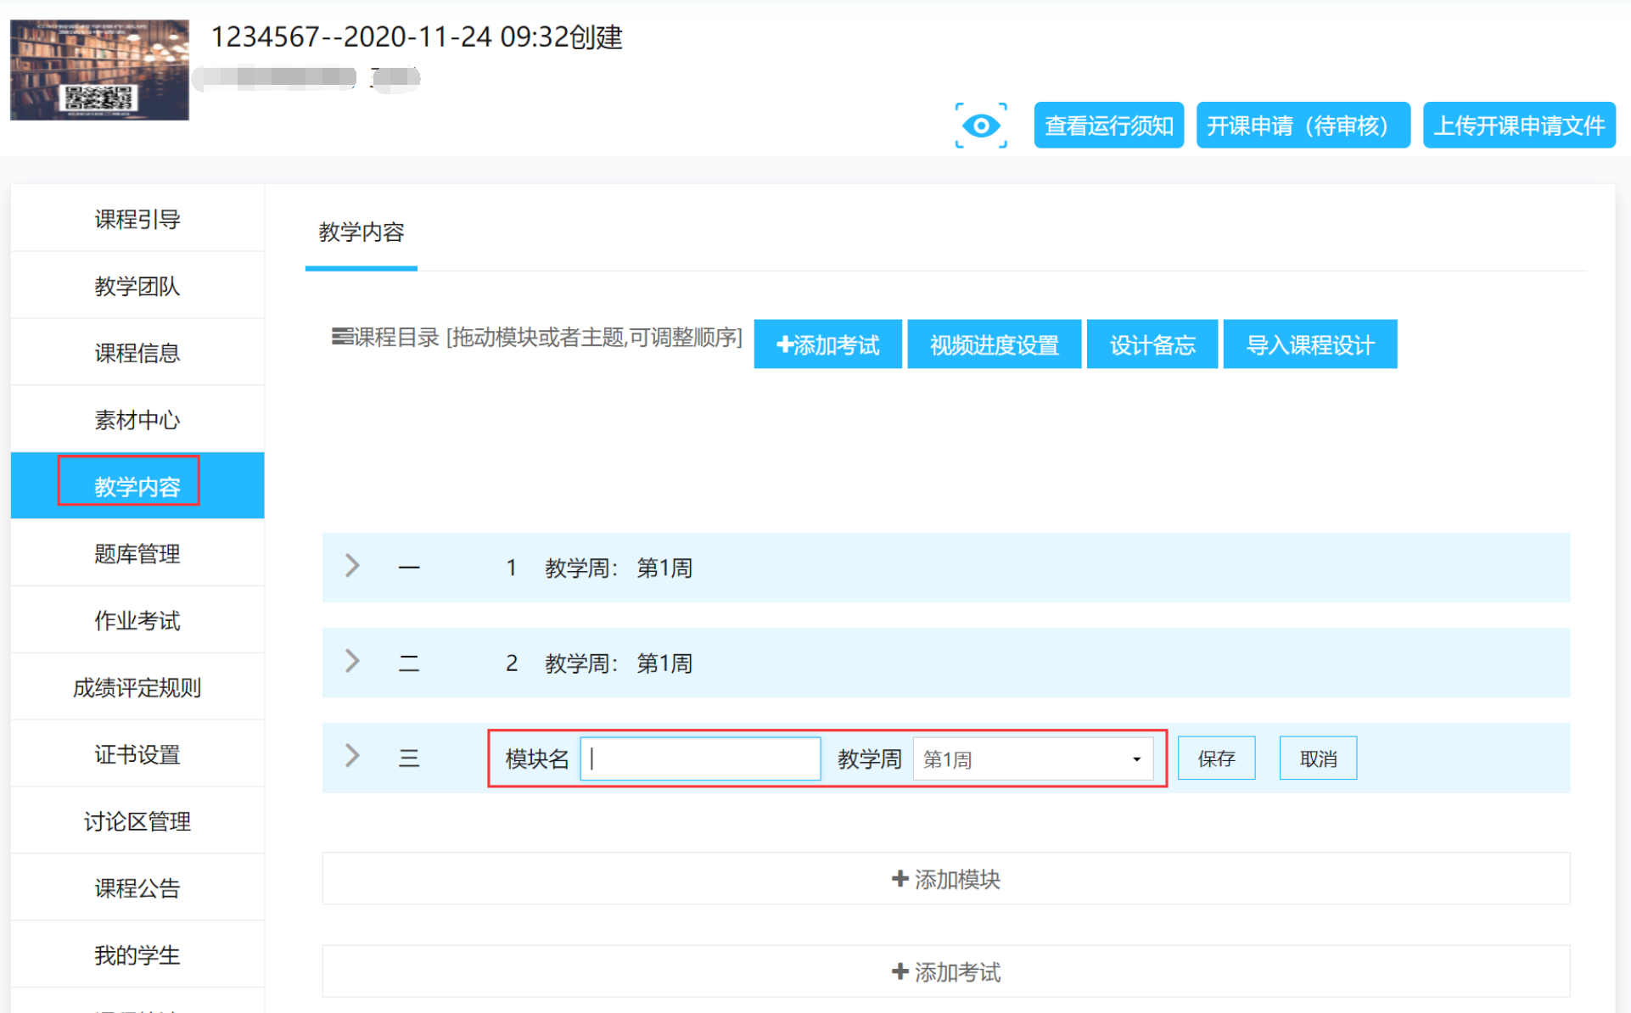Image resolution: width=1631 pixels, height=1013 pixels.
Task: Click the 保存 button
Action: pyautogui.click(x=1215, y=758)
